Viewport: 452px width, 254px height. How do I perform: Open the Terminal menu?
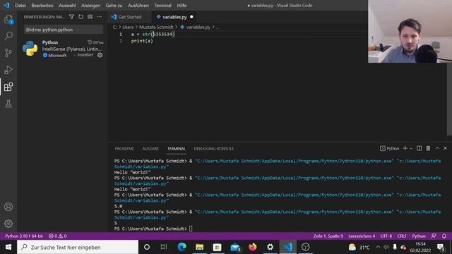tap(162, 6)
